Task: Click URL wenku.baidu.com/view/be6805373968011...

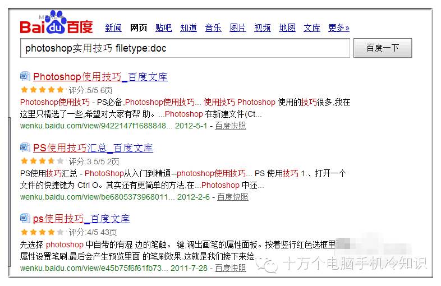Action: pyautogui.click(x=97, y=197)
